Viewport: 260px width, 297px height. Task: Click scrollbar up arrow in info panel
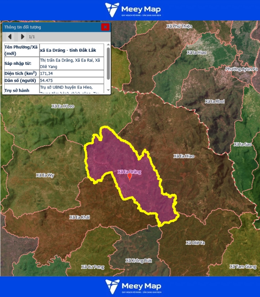(x=108, y=45)
